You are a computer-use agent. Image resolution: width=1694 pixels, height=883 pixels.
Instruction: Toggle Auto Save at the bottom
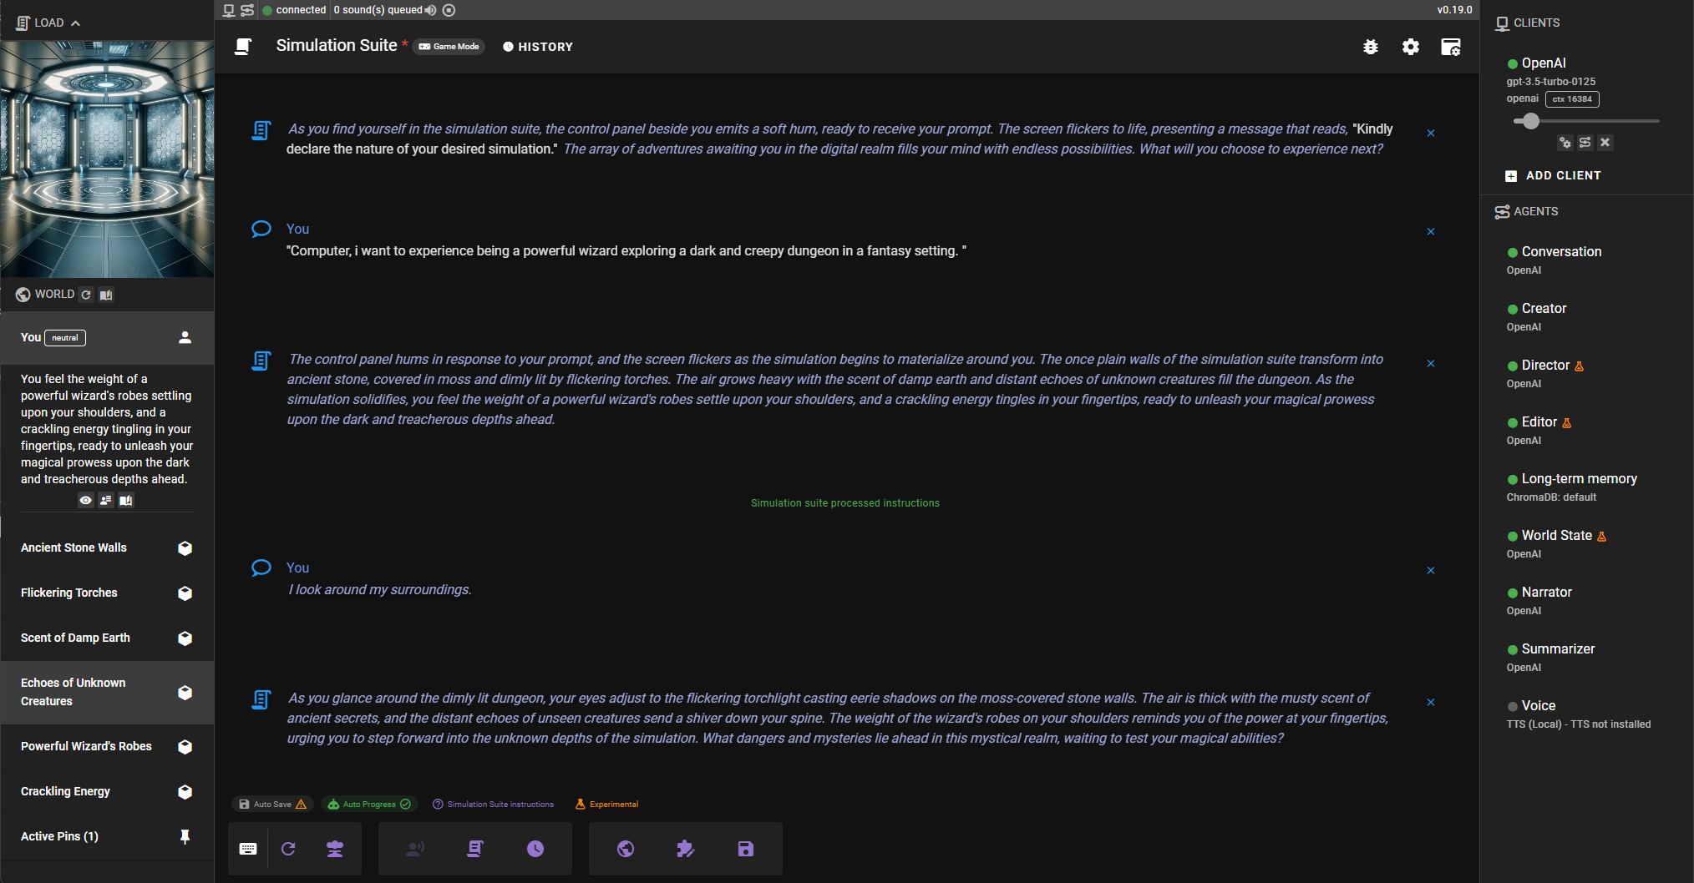tap(273, 804)
